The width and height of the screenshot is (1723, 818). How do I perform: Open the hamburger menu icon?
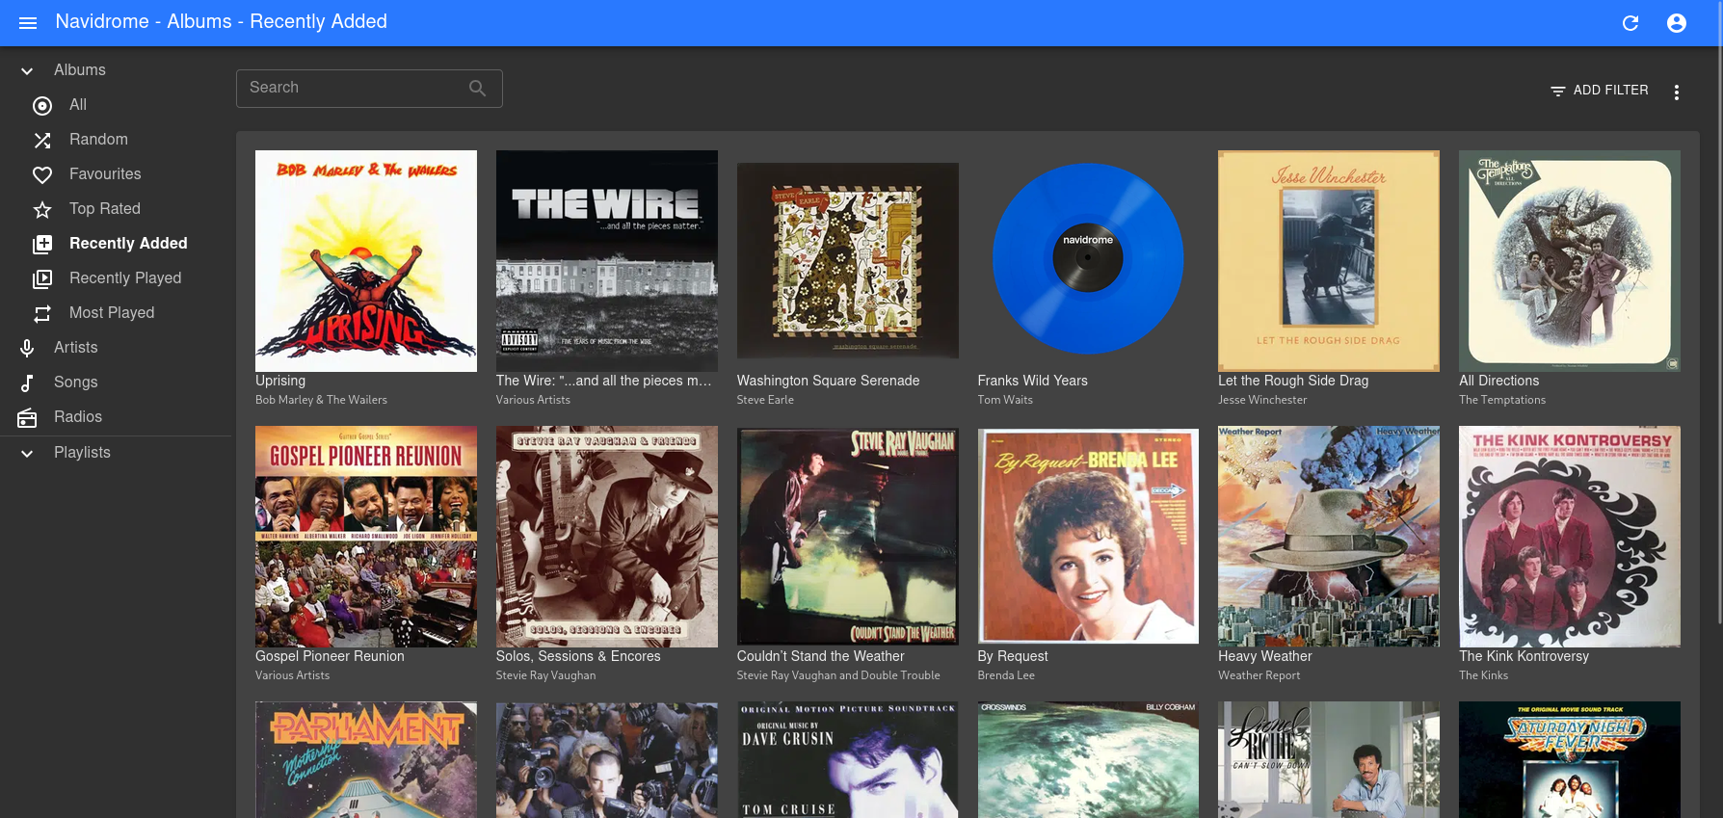click(28, 22)
